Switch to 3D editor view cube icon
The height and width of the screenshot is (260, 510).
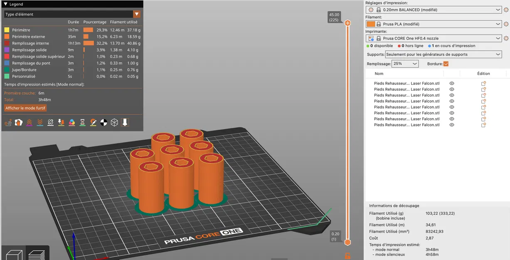14,254
